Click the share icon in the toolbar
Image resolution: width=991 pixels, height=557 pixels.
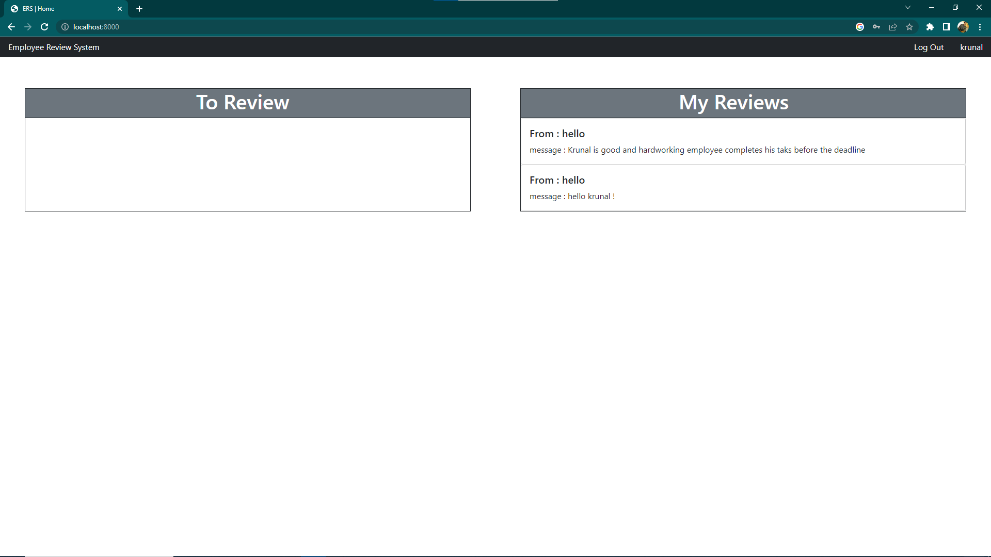[893, 27]
